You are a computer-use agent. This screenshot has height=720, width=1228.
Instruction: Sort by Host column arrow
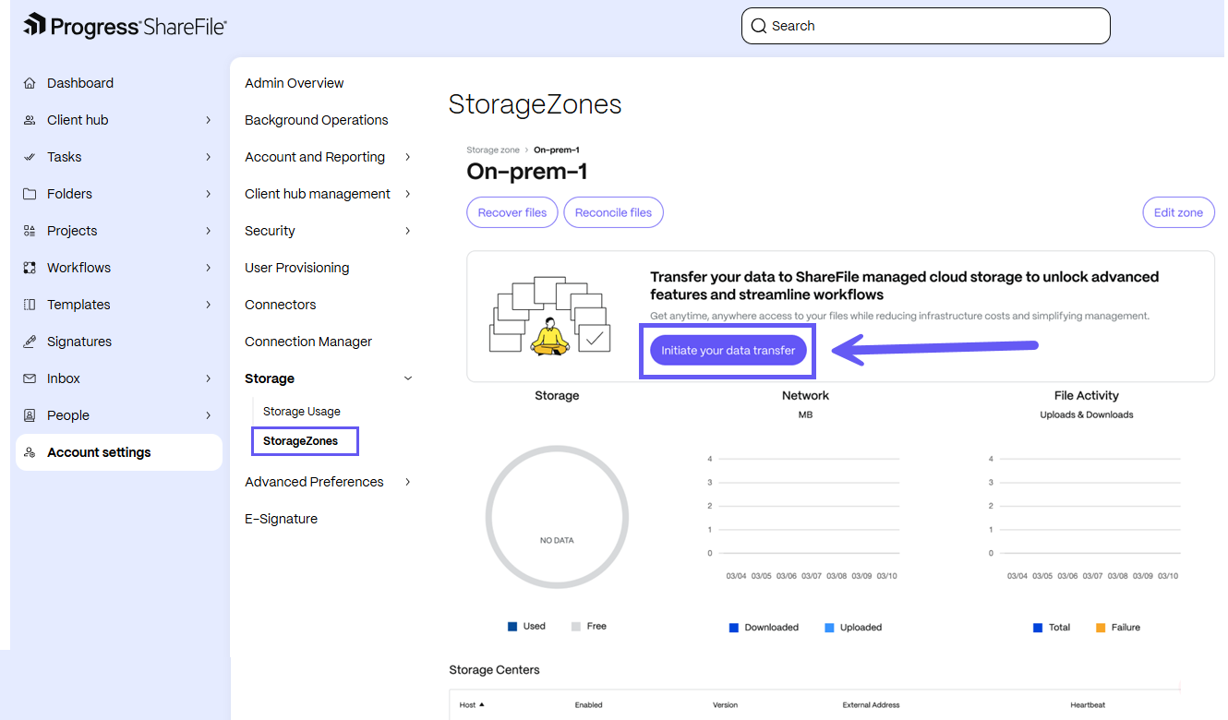[x=482, y=704]
